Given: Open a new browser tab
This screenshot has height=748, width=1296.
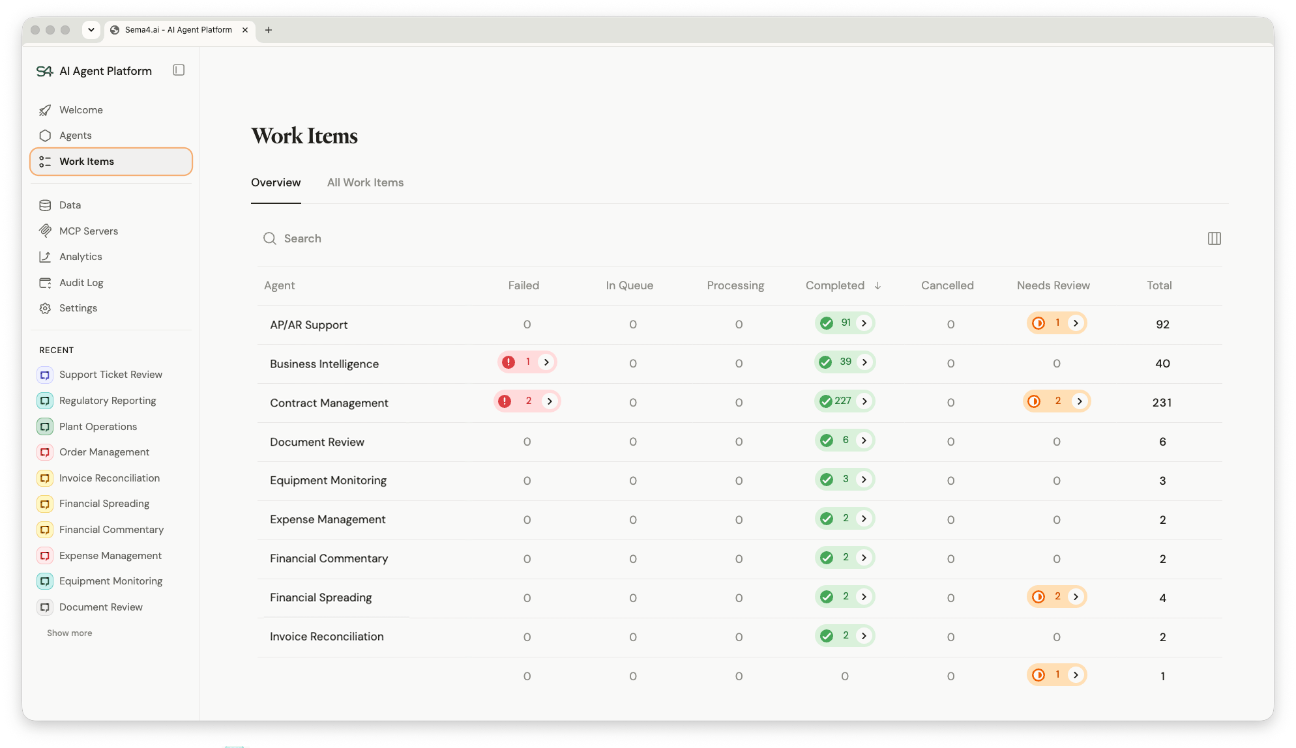Looking at the screenshot, I should (x=268, y=30).
